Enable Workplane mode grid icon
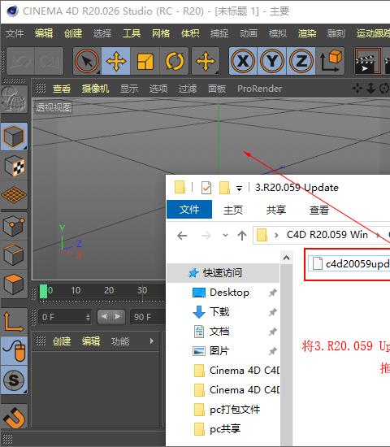The image size is (390, 447). [14, 195]
